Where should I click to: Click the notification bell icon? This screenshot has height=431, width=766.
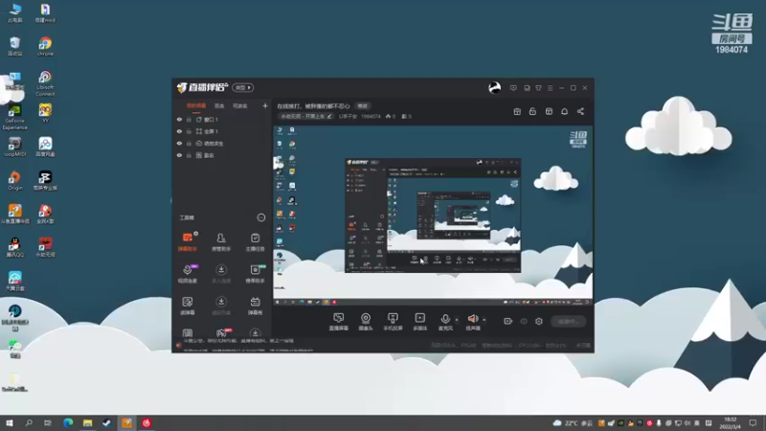[564, 111]
